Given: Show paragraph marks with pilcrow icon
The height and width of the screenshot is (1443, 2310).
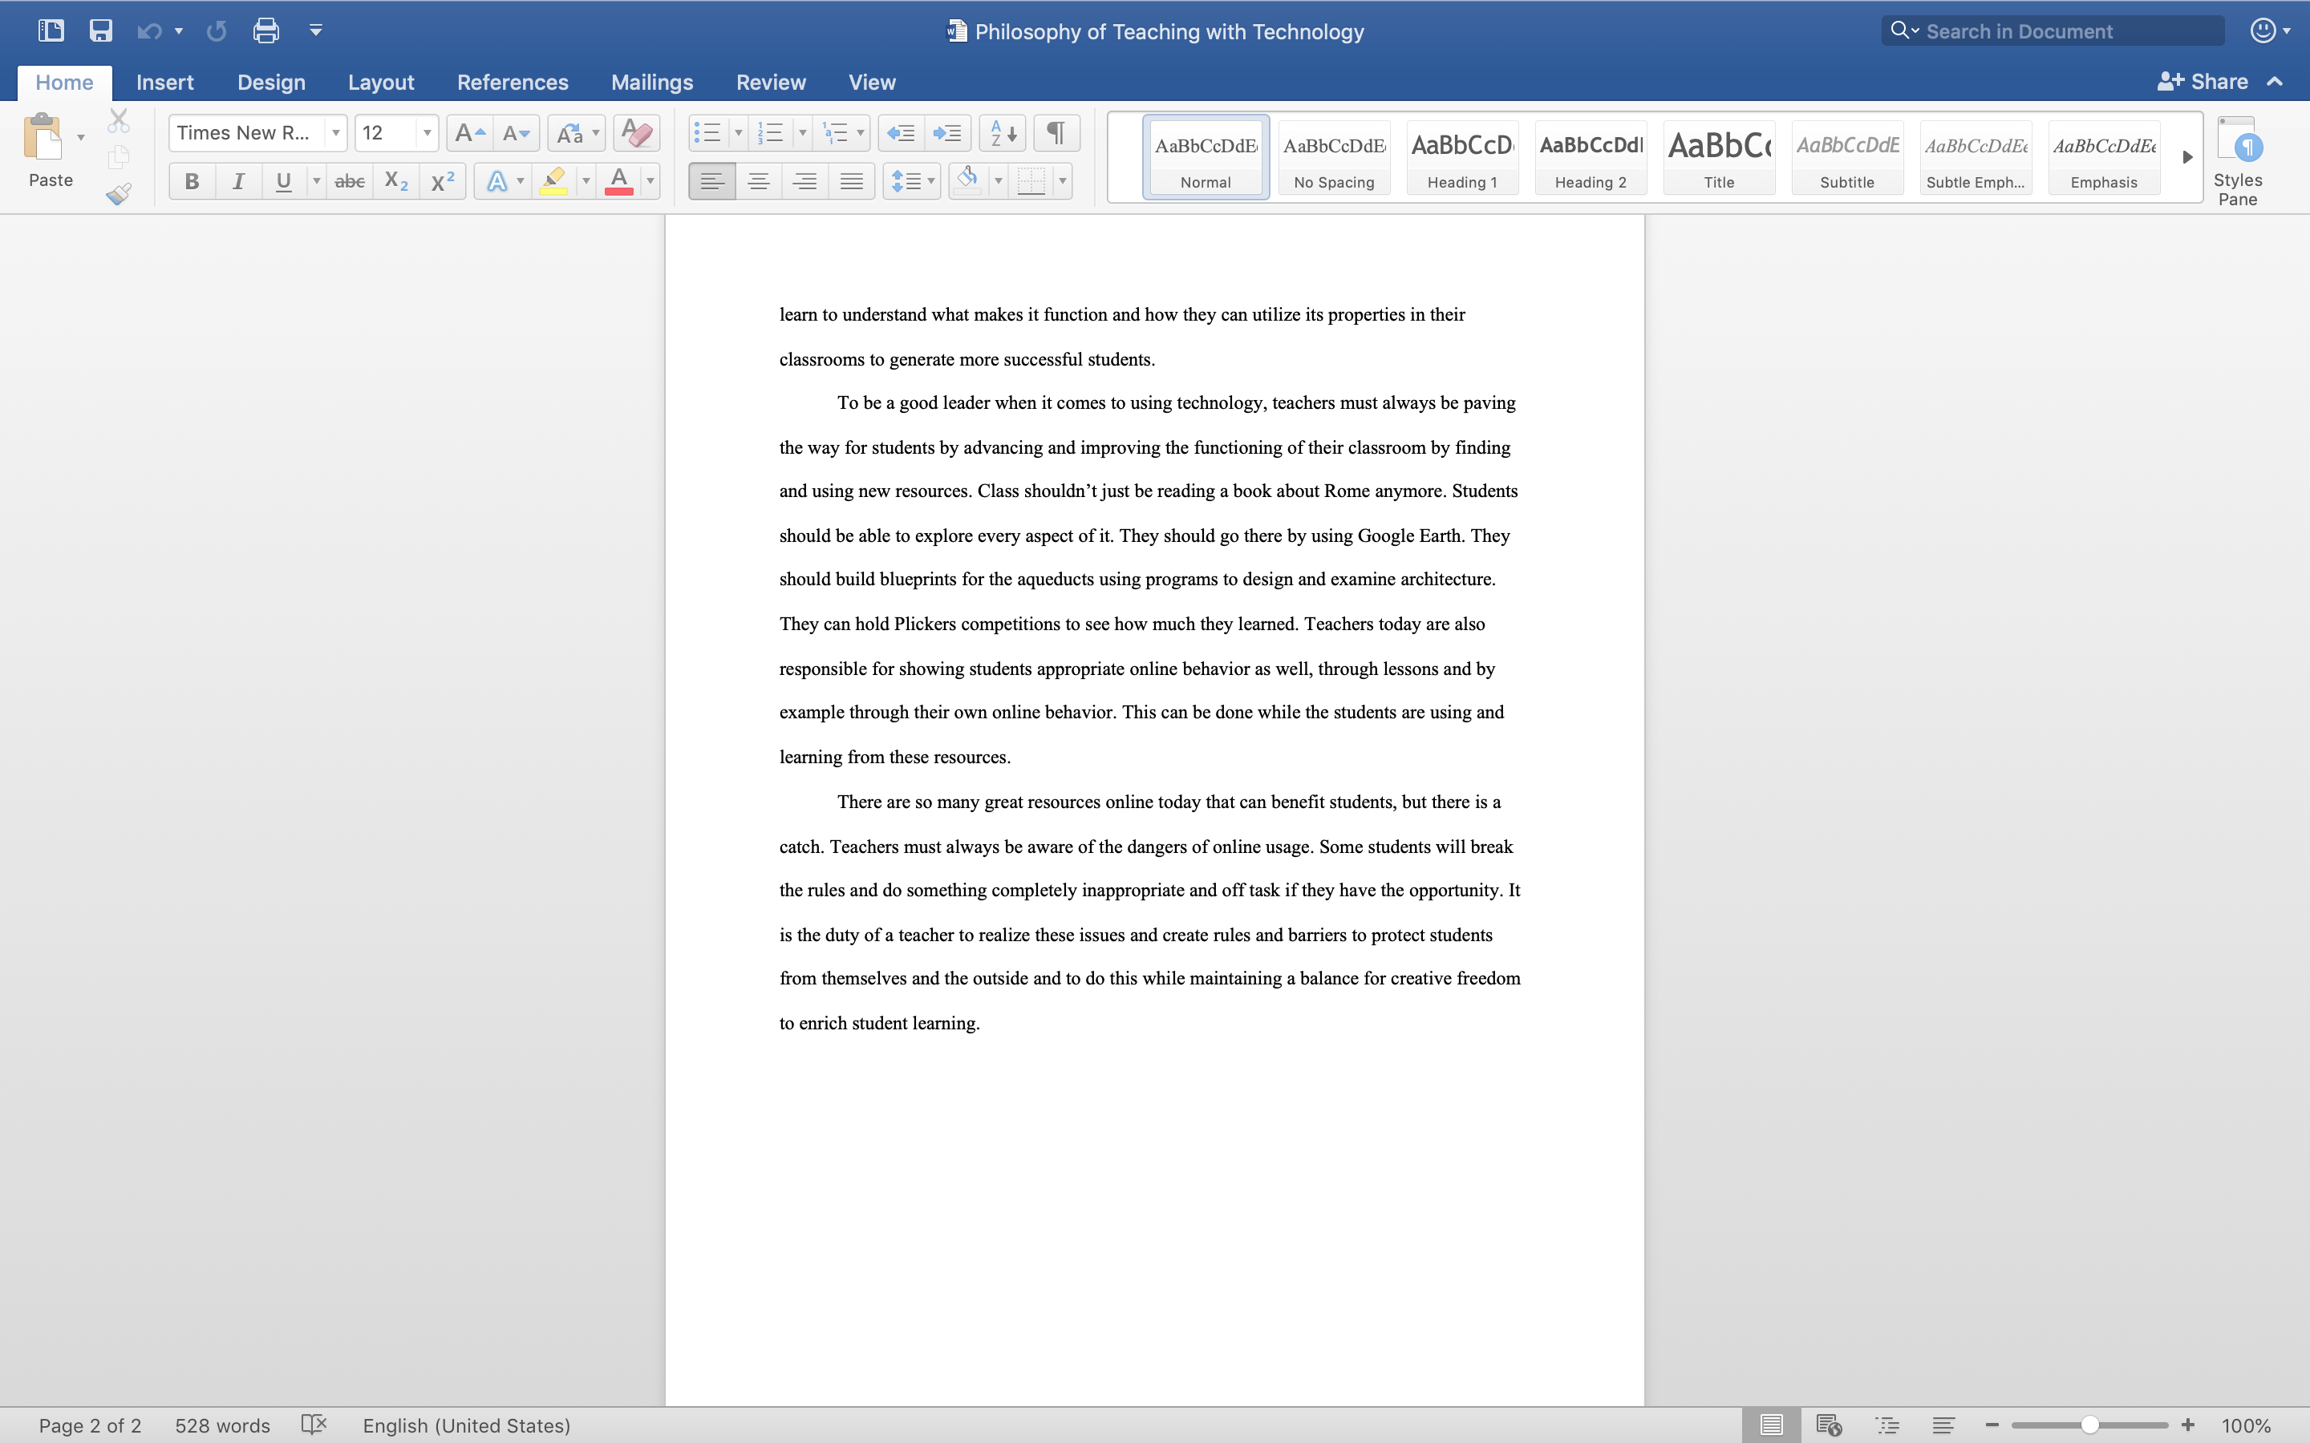Looking at the screenshot, I should point(1056,132).
